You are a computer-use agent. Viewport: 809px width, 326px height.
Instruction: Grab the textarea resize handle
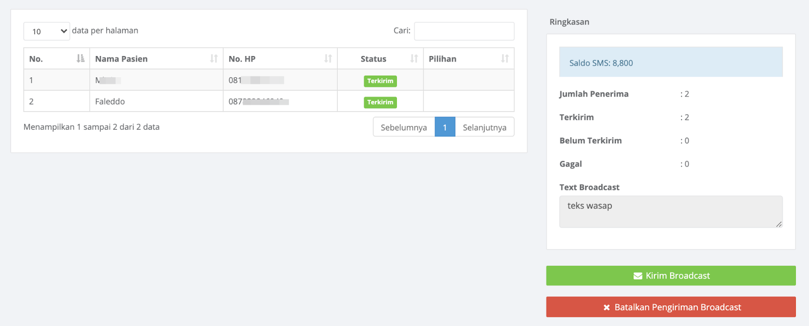[x=779, y=224]
